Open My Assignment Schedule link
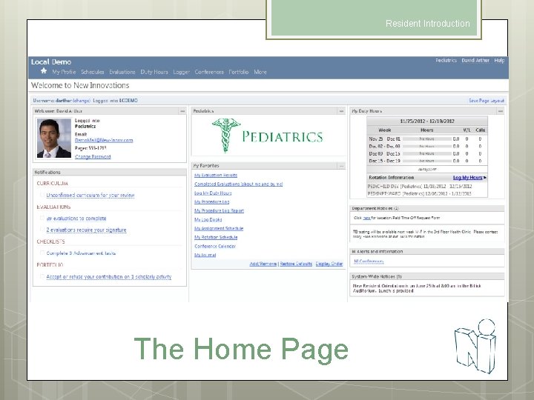534x400 pixels. click(219, 229)
